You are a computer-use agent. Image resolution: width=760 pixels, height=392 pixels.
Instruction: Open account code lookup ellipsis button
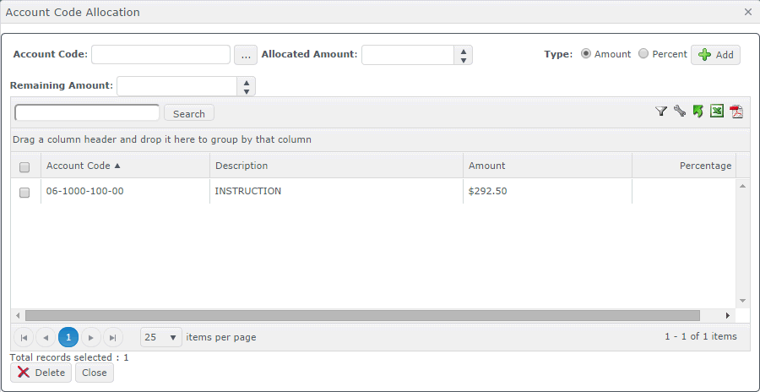245,55
